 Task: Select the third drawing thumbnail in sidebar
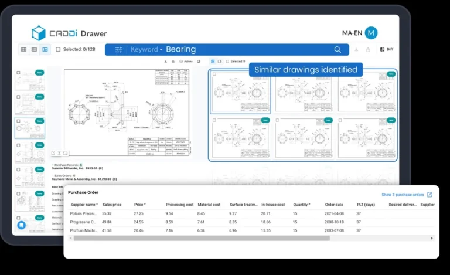pos(30,128)
